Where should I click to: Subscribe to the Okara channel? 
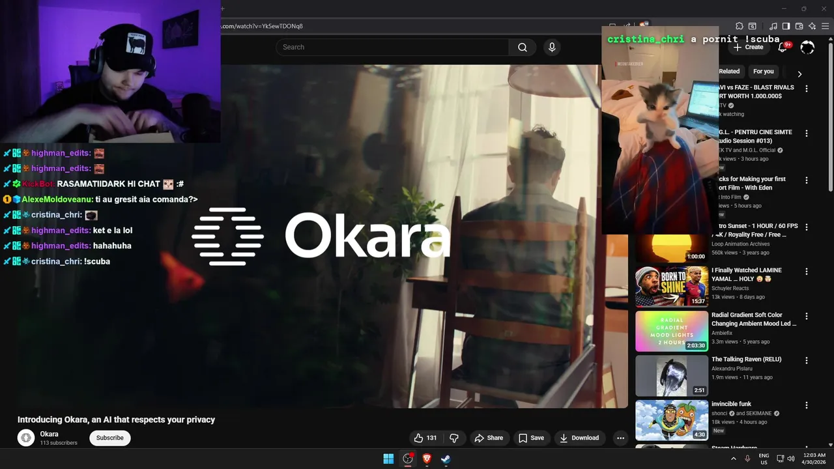coord(109,438)
